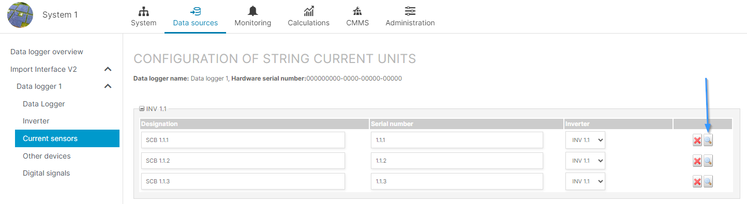Click the System 1 title text
The height and width of the screenshot is (204, 747).
click(60, 14)
